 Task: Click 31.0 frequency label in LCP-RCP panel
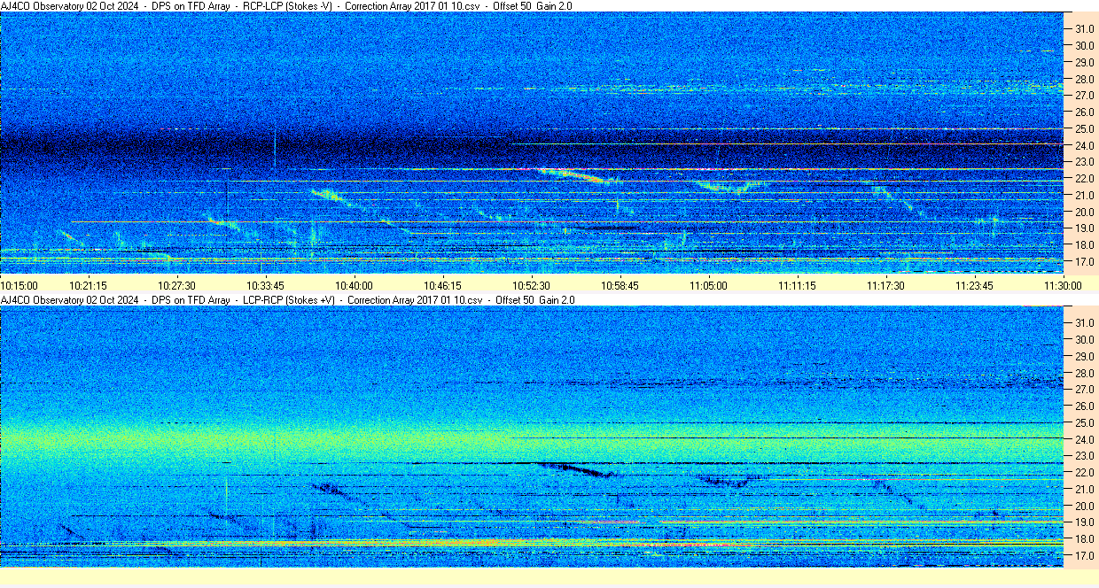tap(1085, 321)
